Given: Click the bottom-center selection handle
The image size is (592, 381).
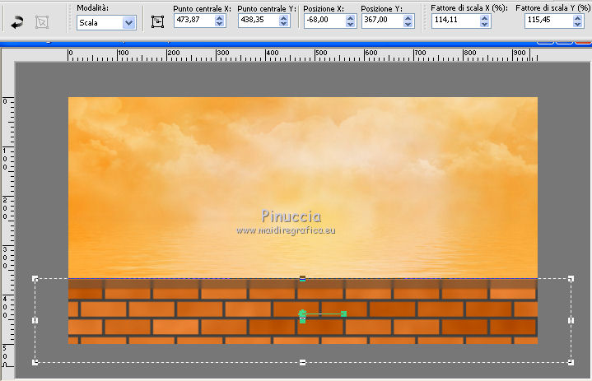Looking at the screenshot, I should pos(302,363).
